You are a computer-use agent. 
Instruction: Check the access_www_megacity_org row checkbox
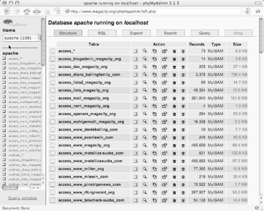tap(53, 145)
